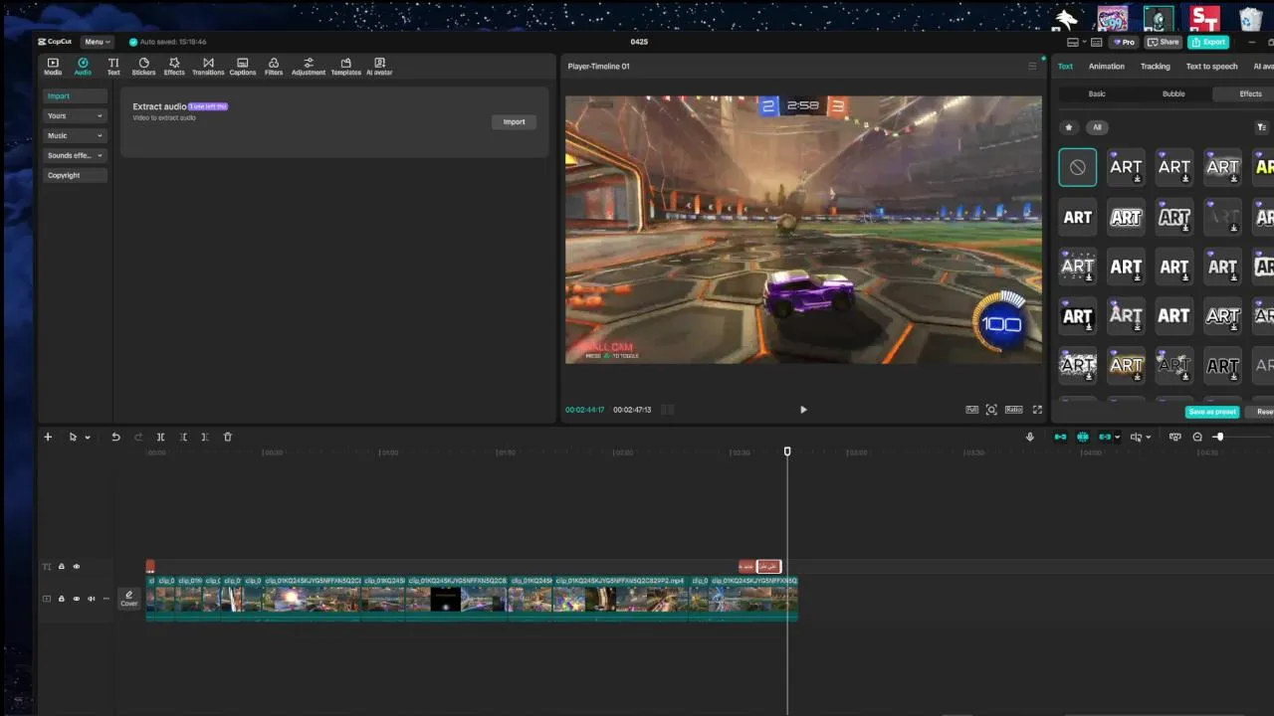1274x716 pixels.
Task: Click the Export button
Action: [x=1208, y=42]
